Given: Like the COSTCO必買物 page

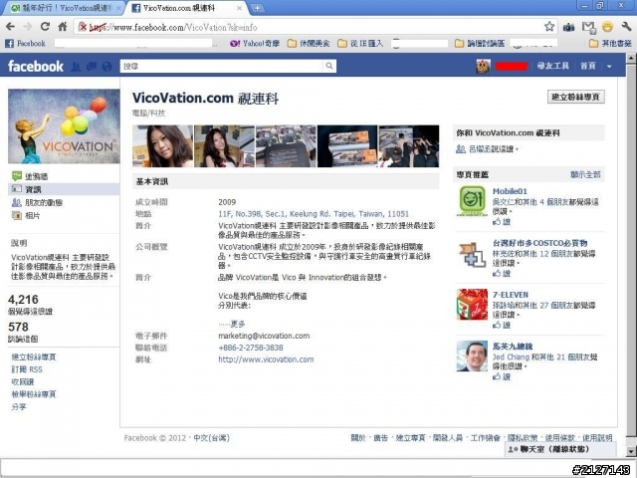Looking at the screenshot, I should (502, 273).
